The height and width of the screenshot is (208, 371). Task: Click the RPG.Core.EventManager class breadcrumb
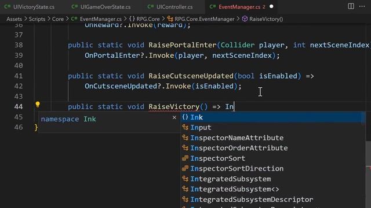pos(205,19)
